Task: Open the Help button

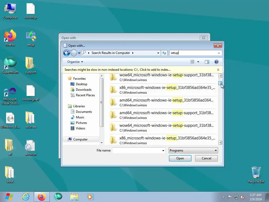Action: point(216,62)
